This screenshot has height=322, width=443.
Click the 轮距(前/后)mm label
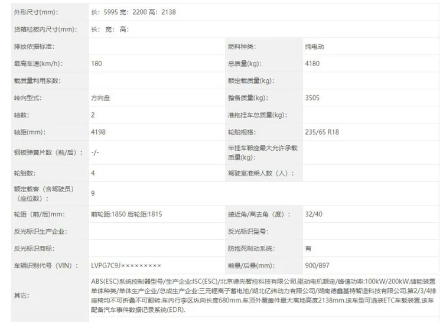[39, 214]
